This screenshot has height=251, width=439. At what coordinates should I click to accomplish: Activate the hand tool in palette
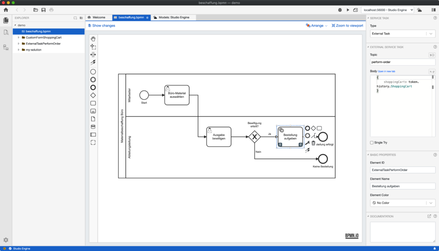(x=93, y=39)
